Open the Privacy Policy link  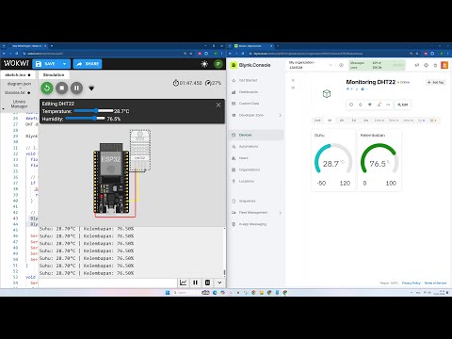click(412, 283)
